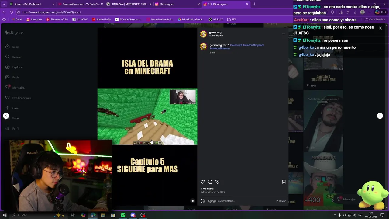Click the comment bubble icon
The width and height of the screenshot is (389, 219).
[x=210, y=182]
